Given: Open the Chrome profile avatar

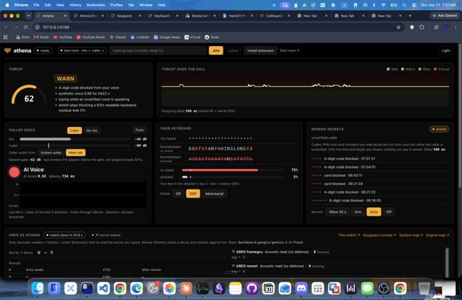Looking at the screenshot, I should pos(446,27).
